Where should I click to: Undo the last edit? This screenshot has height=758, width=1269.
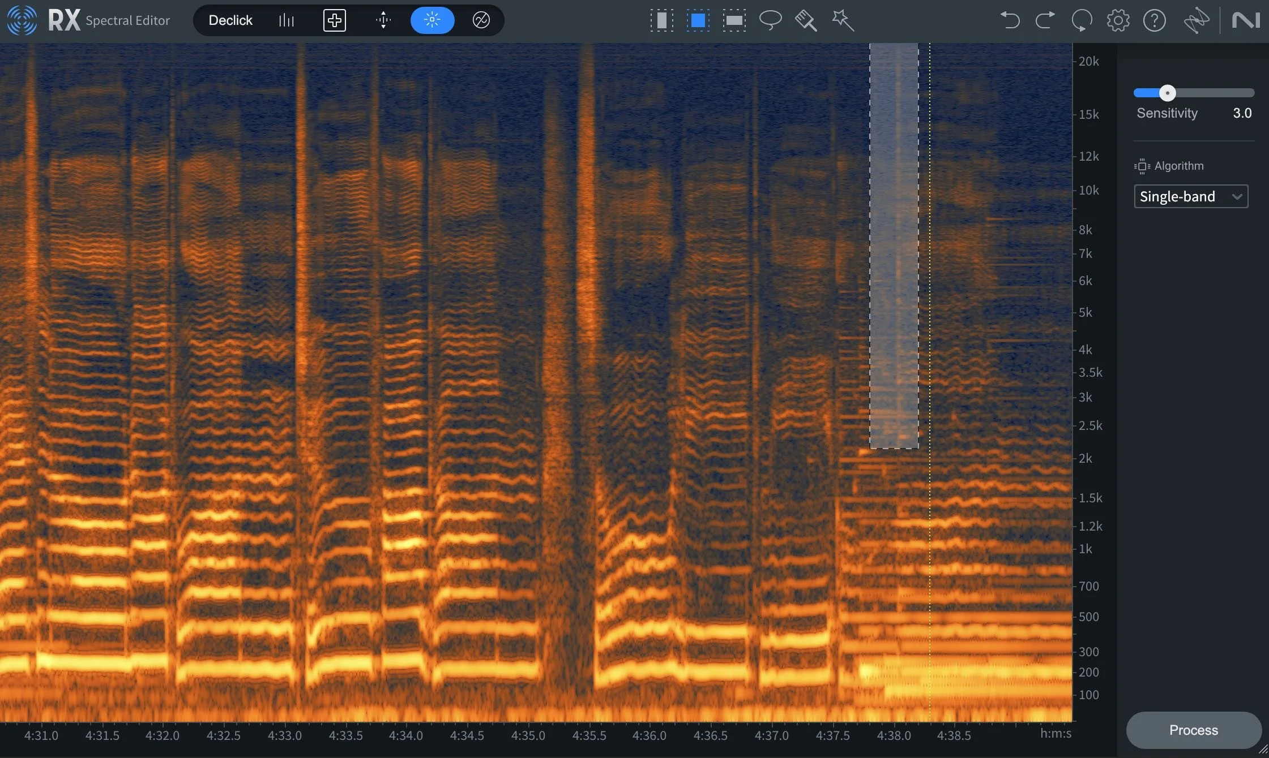click(x=1010, y=20)
